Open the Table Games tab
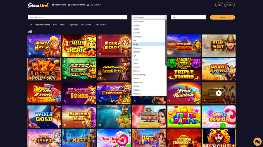Screen dimensions: 263x147 [100, 25]
